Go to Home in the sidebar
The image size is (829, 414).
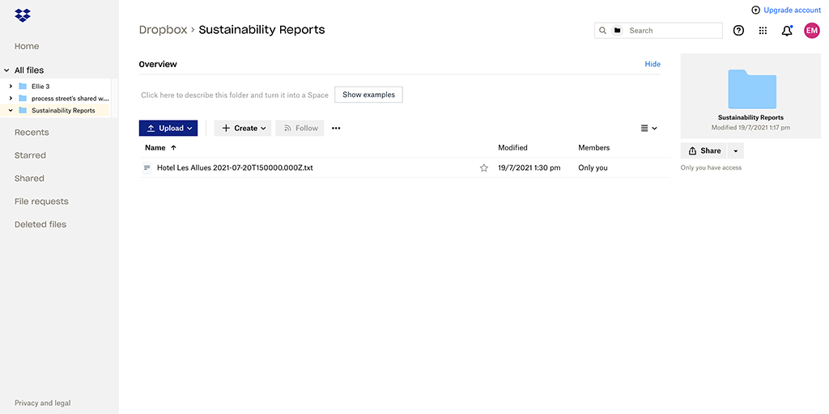coord(27,46)
